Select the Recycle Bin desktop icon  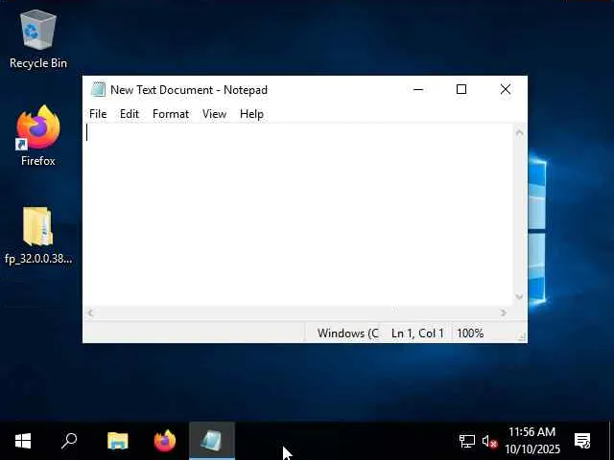point(38,39)
